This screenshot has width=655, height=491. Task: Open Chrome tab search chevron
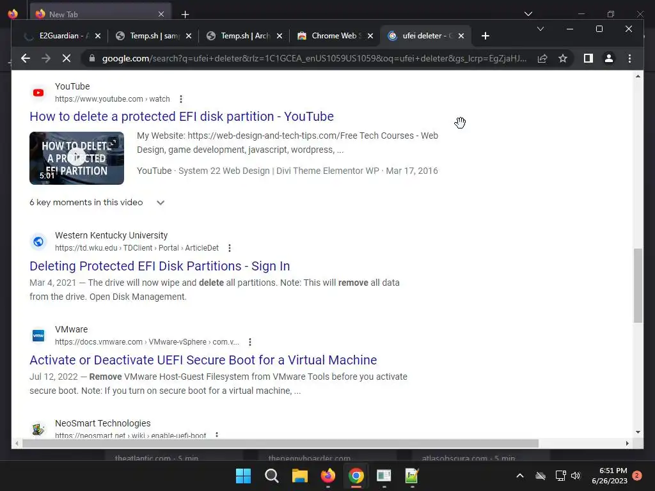tap(540, 29)
